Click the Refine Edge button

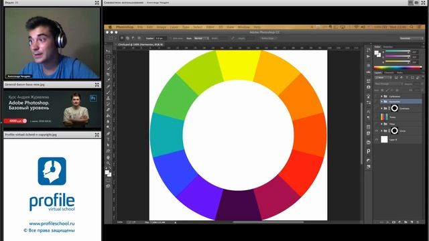click(x=268, y=38)
